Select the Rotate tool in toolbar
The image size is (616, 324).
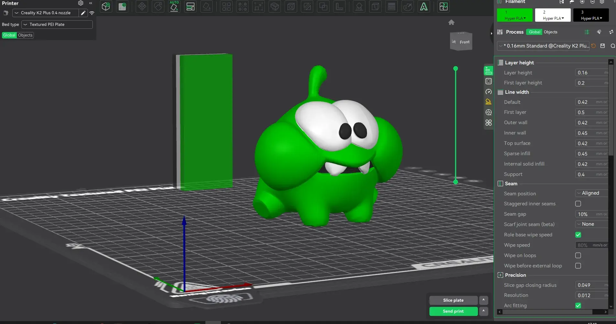[x=158, y=6]
